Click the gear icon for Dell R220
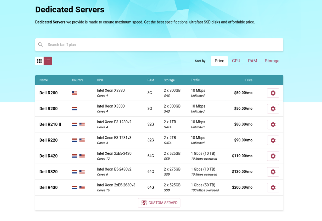The image size is (322, 221). [273, 140]
